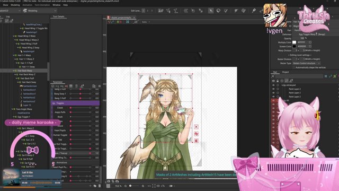Click the Multiply Color white swatch
The image size is (339, 191).
tap(295, 42)
